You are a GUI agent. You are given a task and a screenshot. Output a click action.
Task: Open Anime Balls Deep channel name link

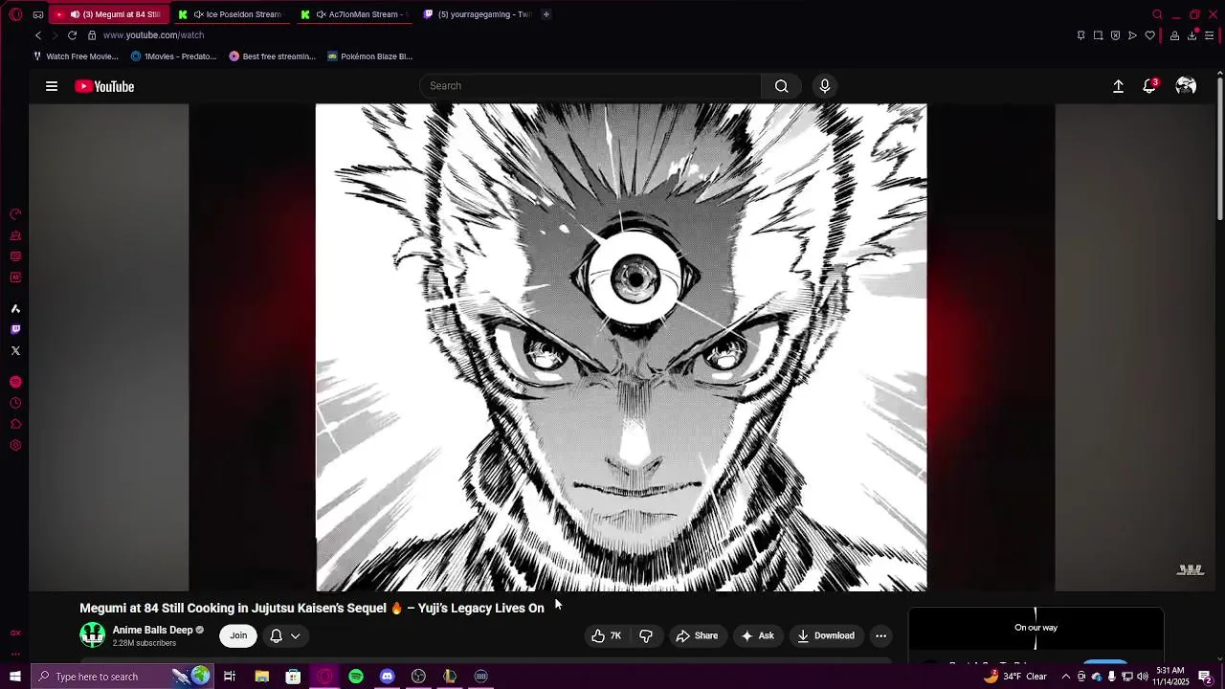pos(153,630)
